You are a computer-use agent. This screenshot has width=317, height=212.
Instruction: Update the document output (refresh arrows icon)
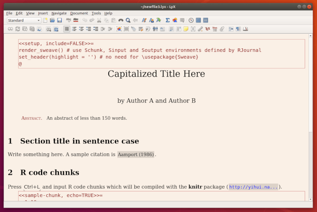coord(17,29)
